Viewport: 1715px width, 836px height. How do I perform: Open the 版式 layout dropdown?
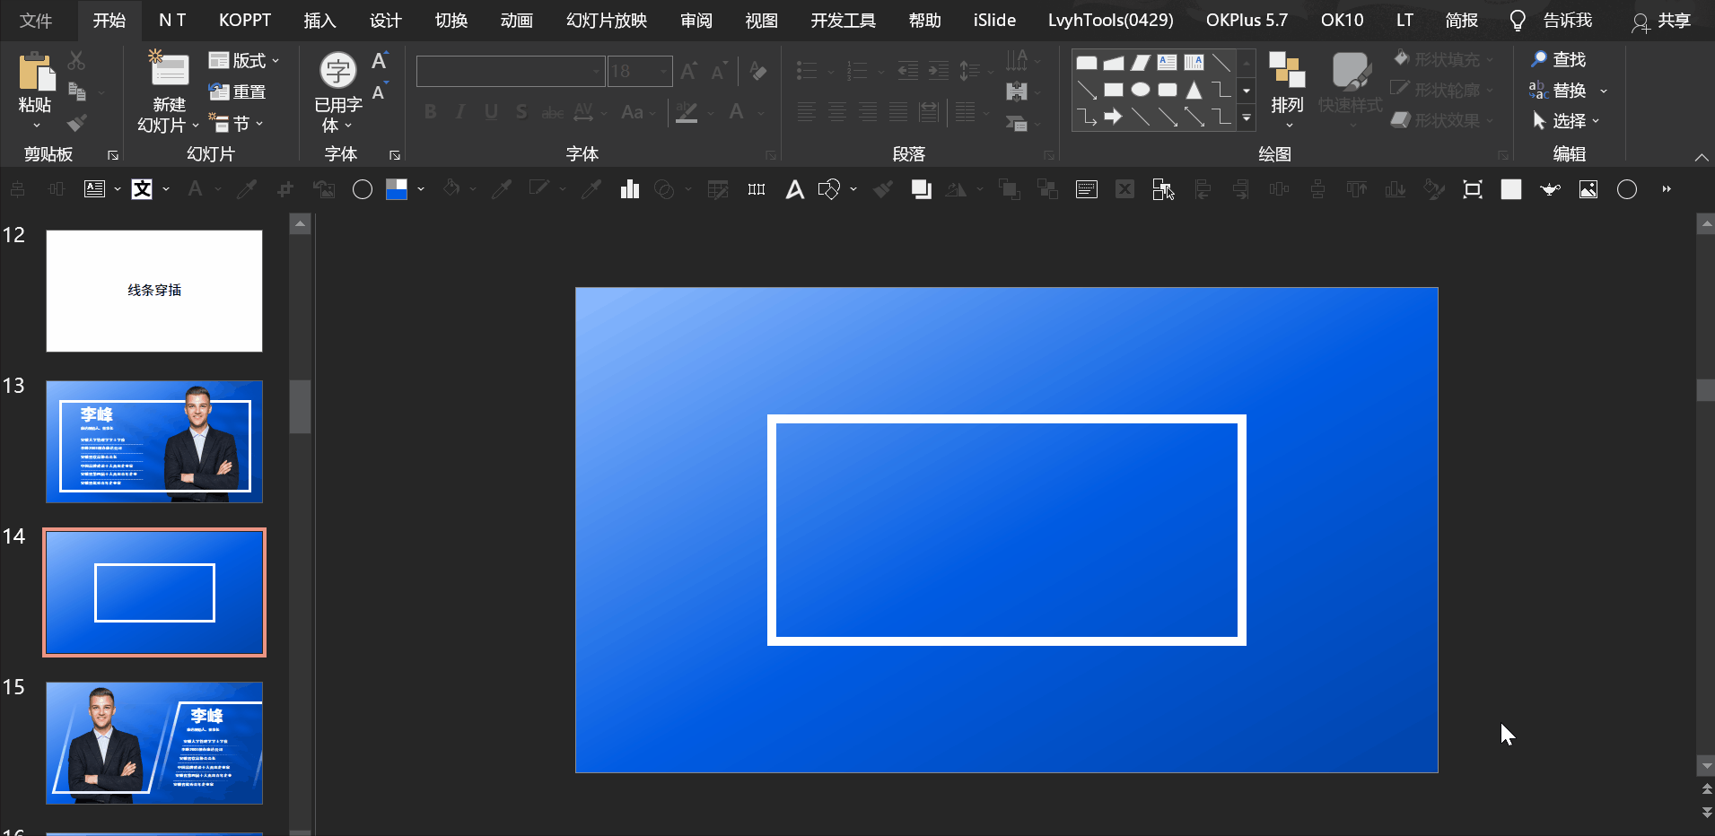click(244, 60)
